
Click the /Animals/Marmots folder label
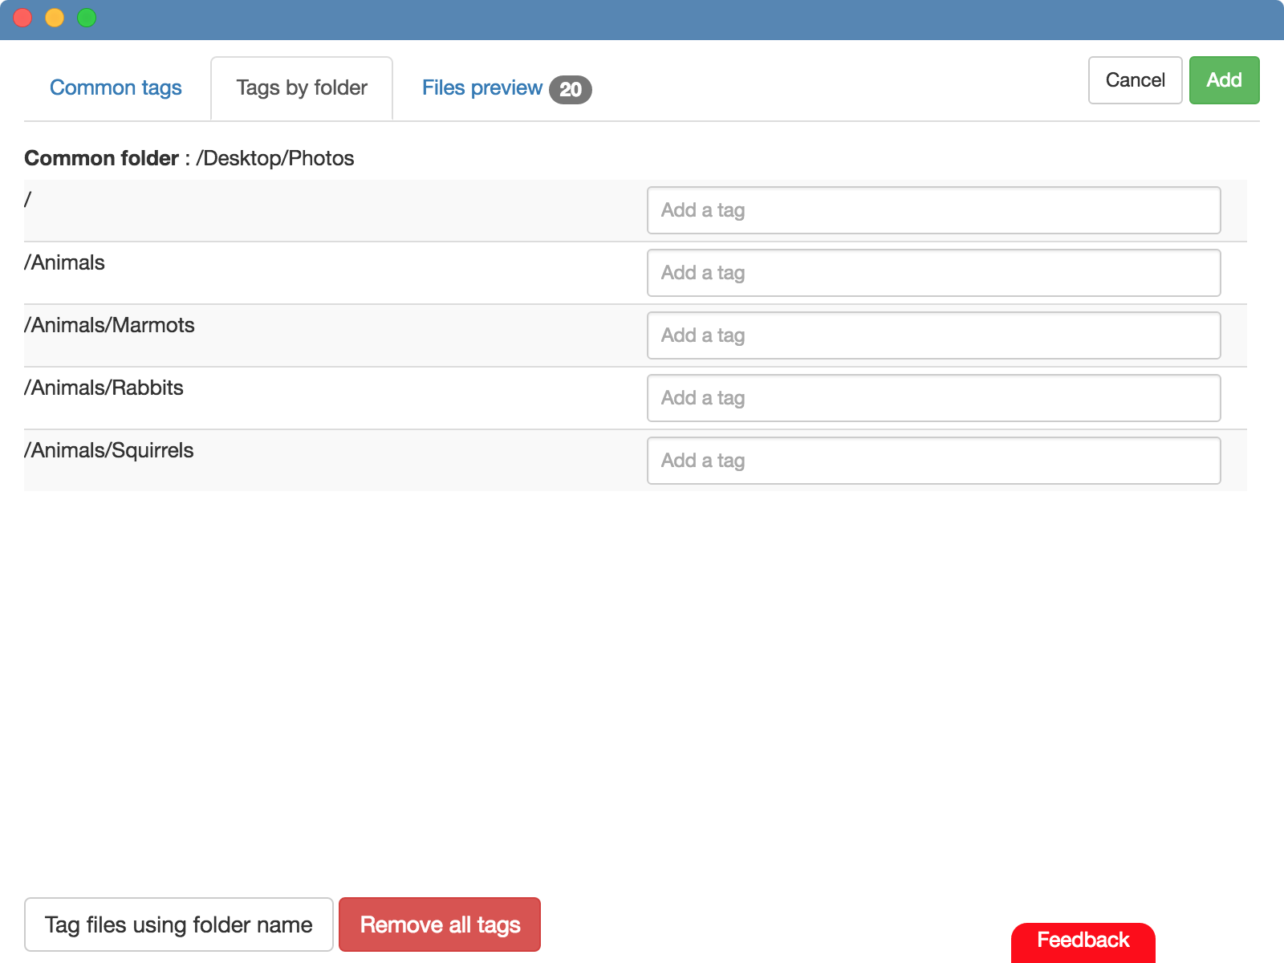coord(109,325)
